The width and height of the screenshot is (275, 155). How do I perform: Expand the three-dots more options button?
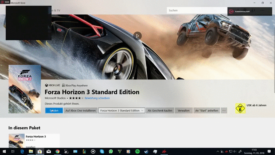(224, 111)
